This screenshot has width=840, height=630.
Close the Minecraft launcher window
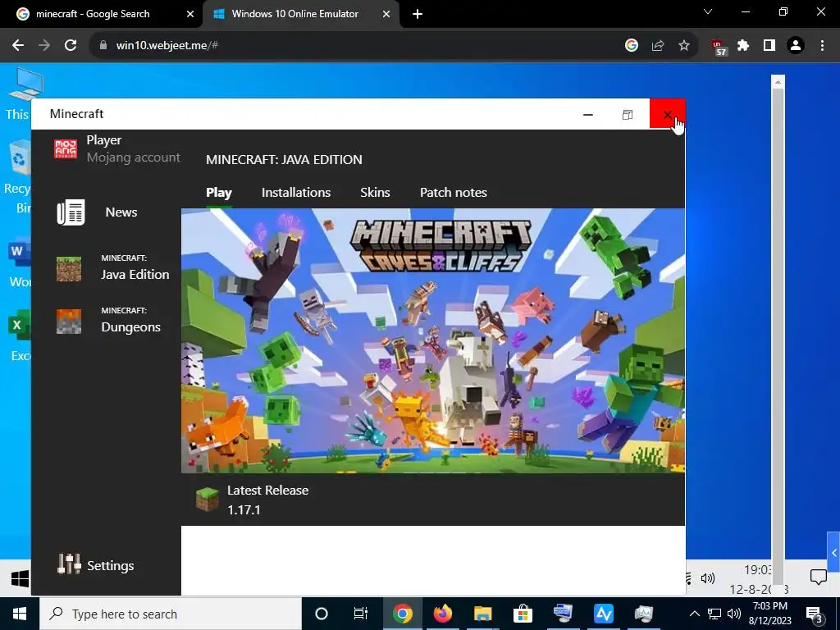pos(667,113)
